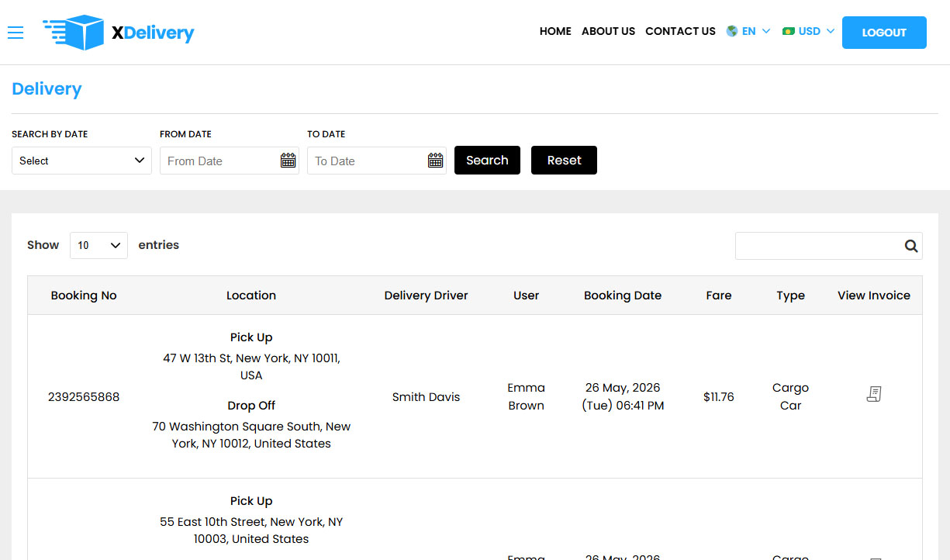
Task: Click the first row's Emma Brown user cell
Action: pyautogui.click(x=526, y=396)
